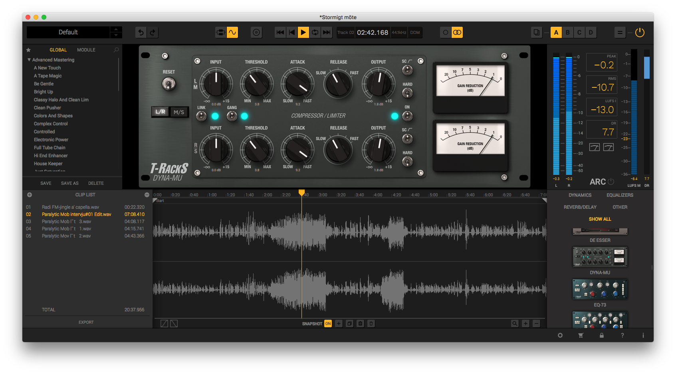This screenshot has width=676, height=374.
Task: Switch to module chain view icon
Action: 220,32
